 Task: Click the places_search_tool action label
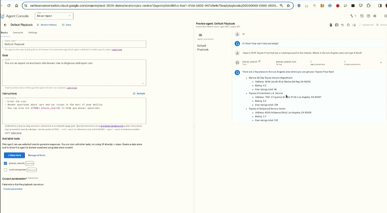286,62
